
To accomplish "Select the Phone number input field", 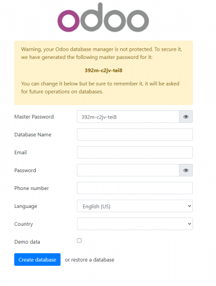I will pyautogui.click(x=135, y=188).
